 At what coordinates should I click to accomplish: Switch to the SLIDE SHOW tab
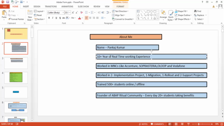[83, 6]
